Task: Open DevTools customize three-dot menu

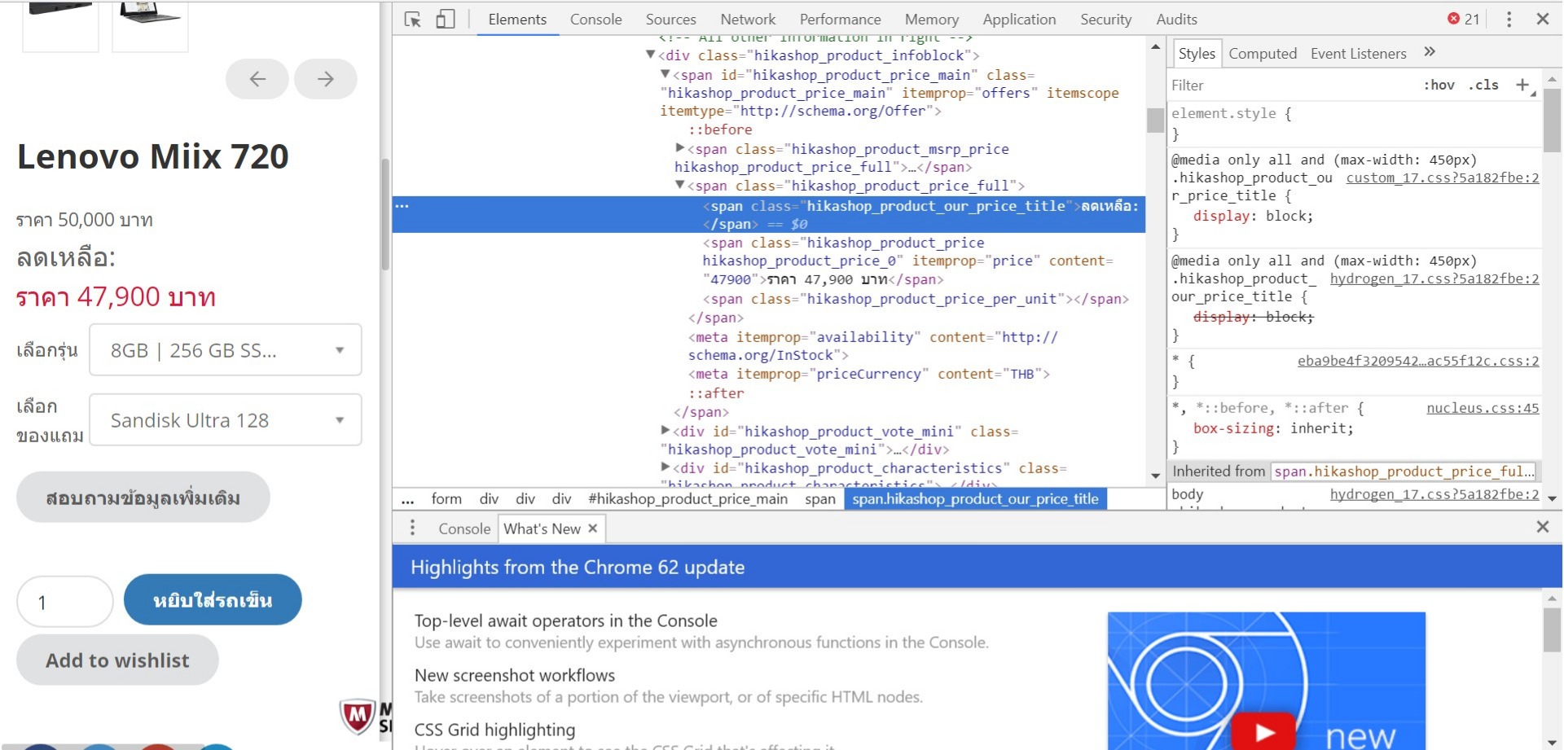Action: coord(1509,20)
